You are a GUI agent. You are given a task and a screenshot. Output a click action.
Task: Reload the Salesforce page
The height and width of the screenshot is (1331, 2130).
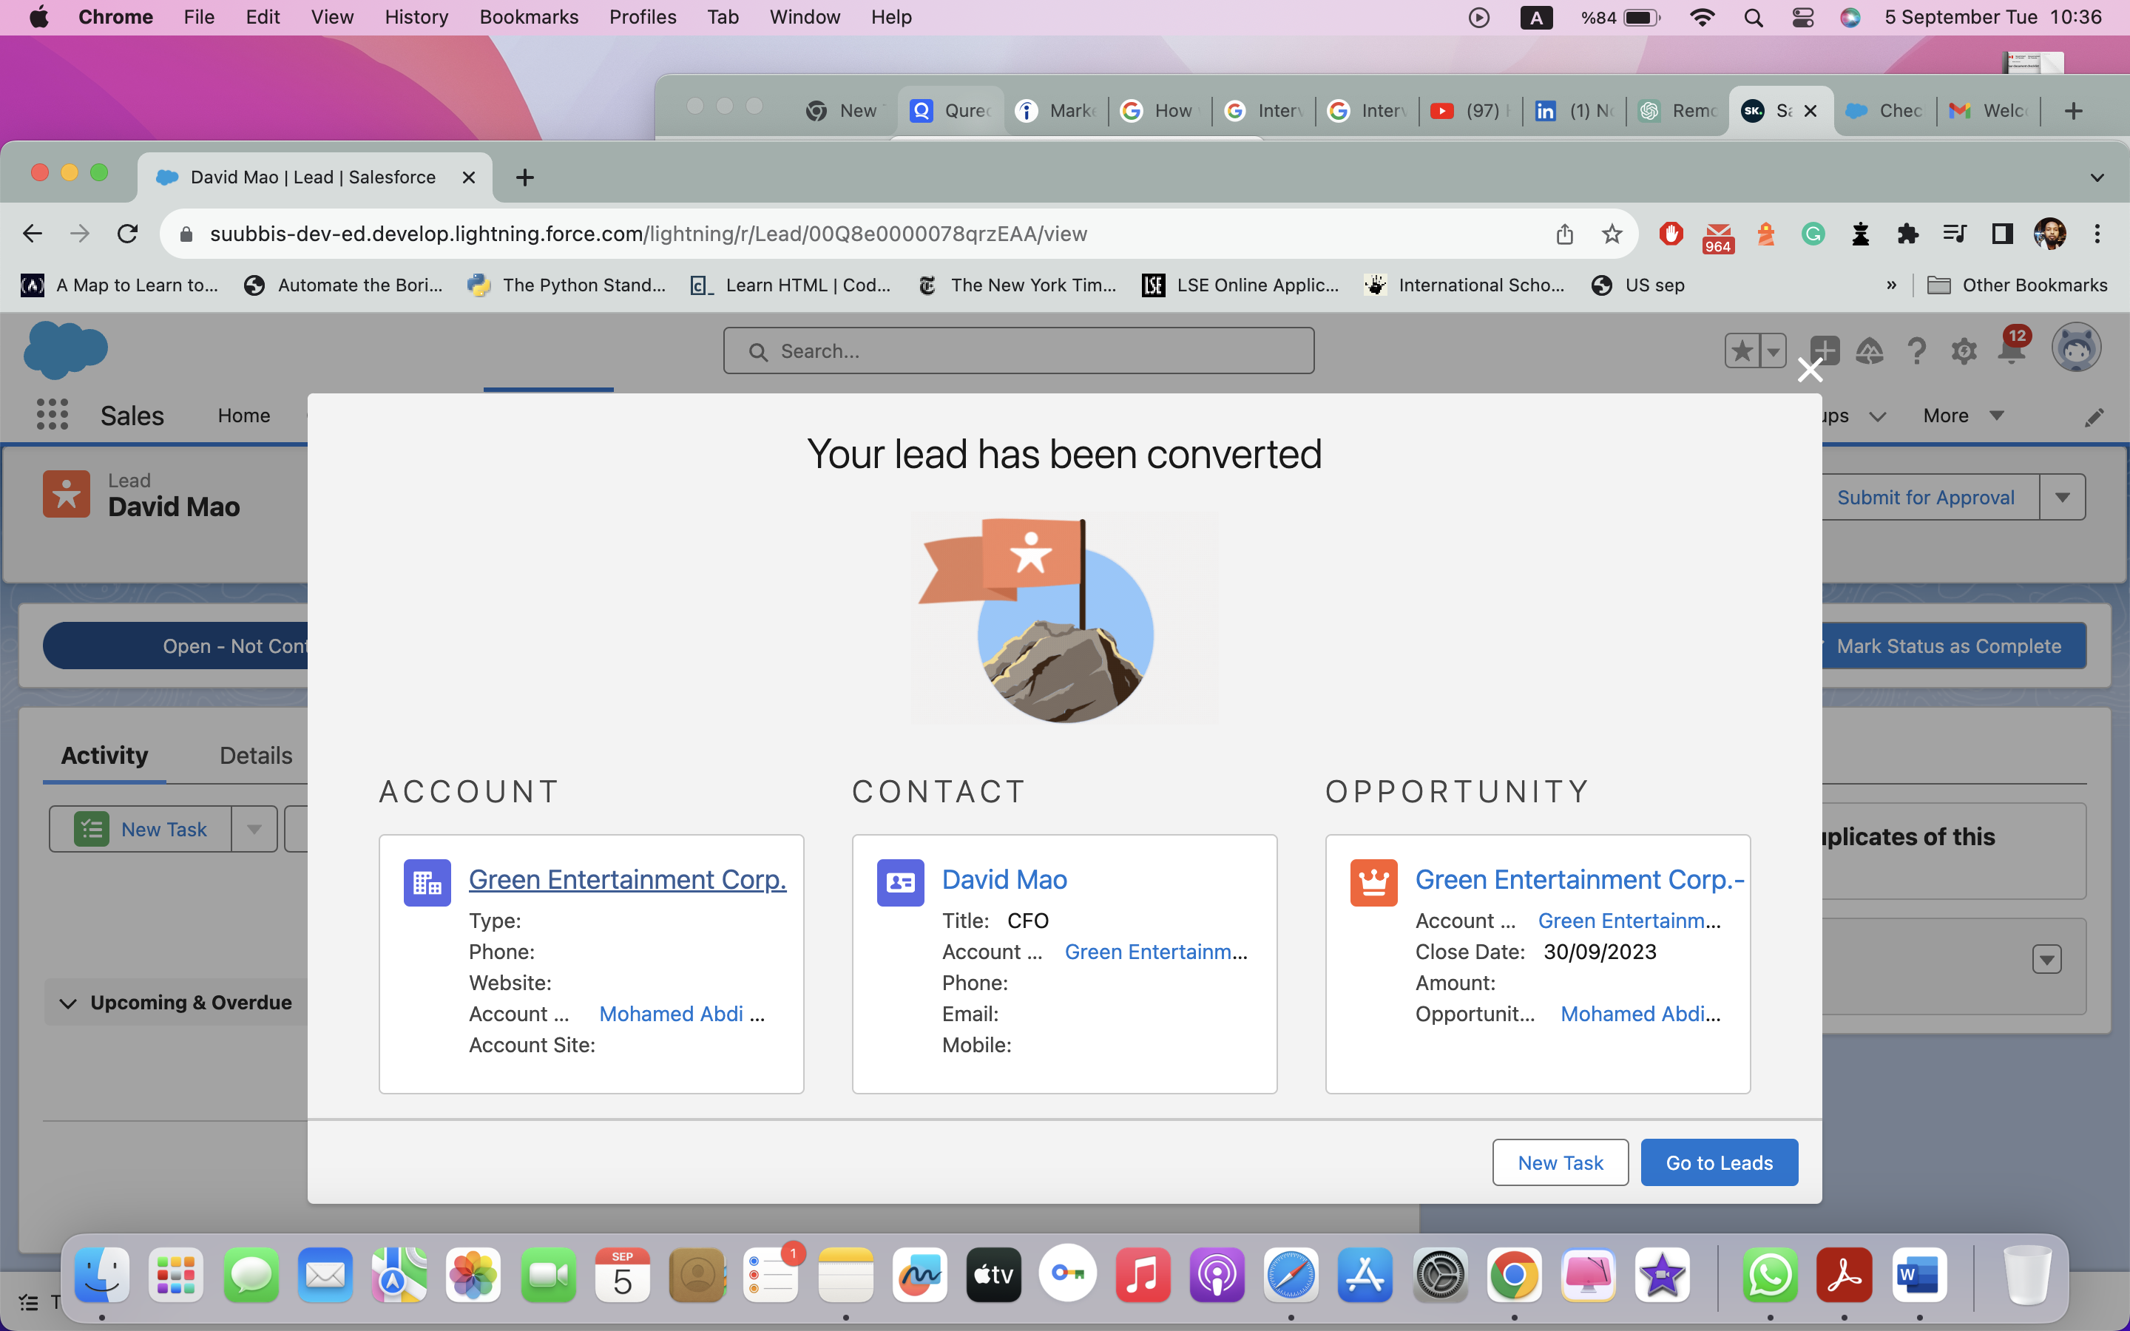pyautogui.click(x=128, y=233)
